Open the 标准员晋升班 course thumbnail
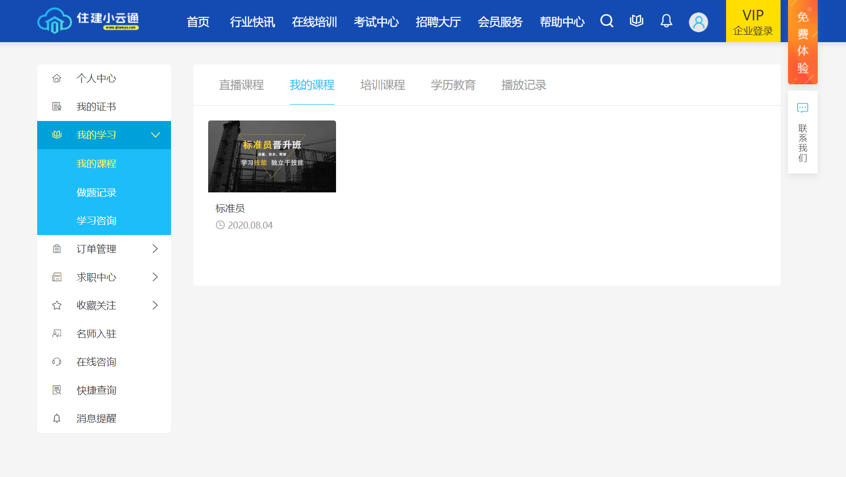This screenshot has width=846, height=477. 272,156
